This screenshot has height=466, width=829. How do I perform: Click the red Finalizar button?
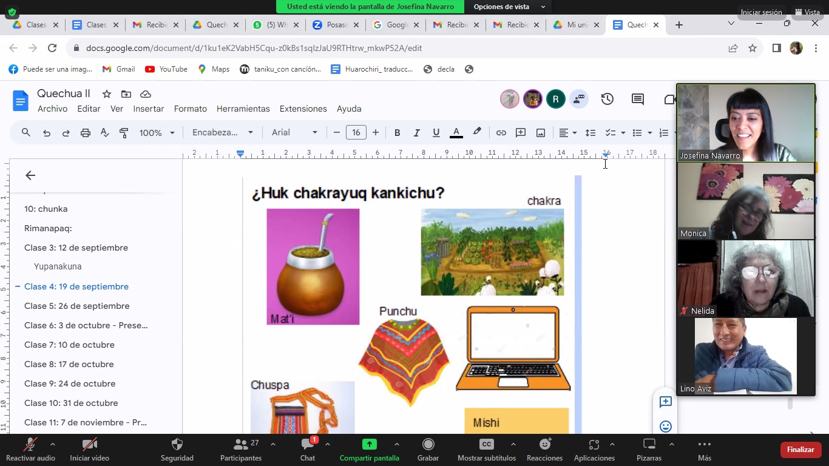pyautogui.click(x=800, y=450)
